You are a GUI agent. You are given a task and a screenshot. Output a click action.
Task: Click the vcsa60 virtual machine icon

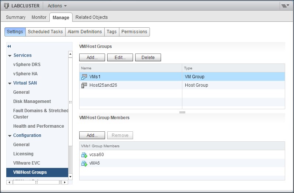click(x=84, y=155)
